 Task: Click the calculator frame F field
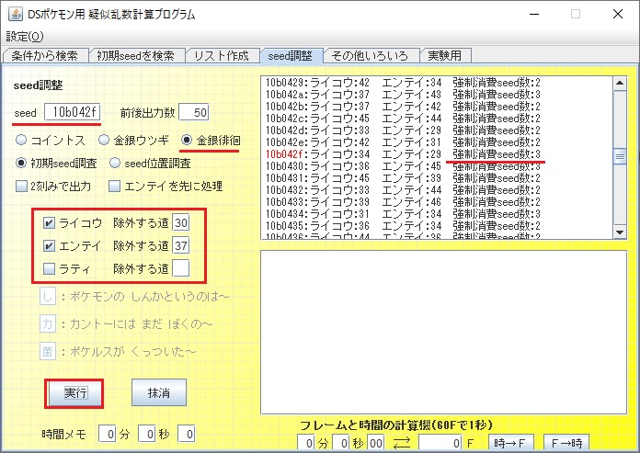(440, 443)
